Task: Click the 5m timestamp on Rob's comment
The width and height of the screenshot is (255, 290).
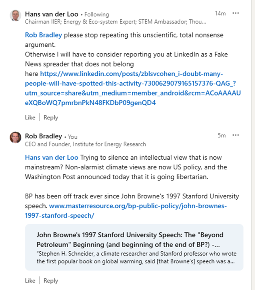Action: point(222,136)
